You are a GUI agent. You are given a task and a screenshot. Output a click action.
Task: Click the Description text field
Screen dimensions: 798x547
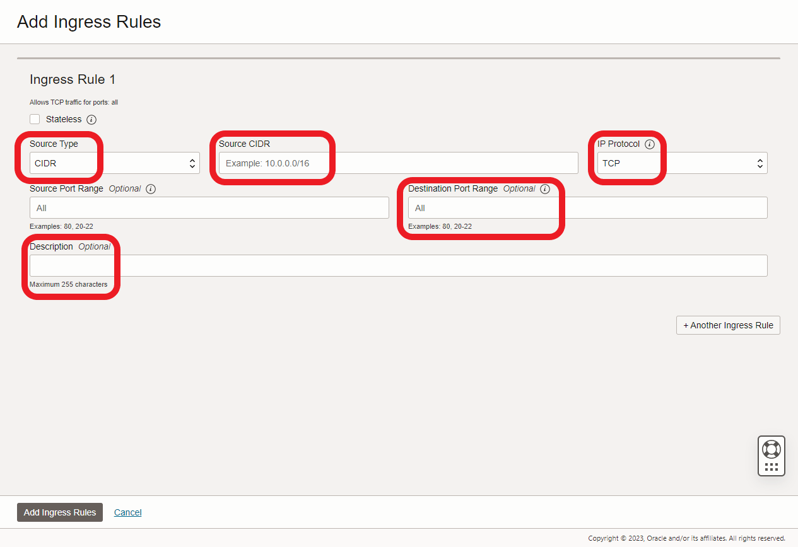(x=398, y=266)
